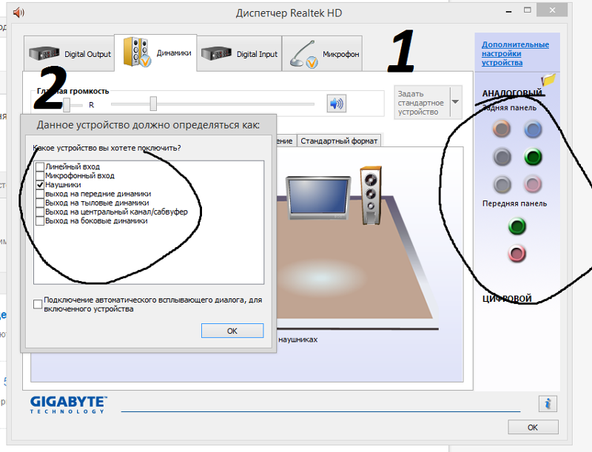This screenshot has width=592, height=452.
Task: Click the dark gray rear panel jack
Action: (x=502, y=157)
